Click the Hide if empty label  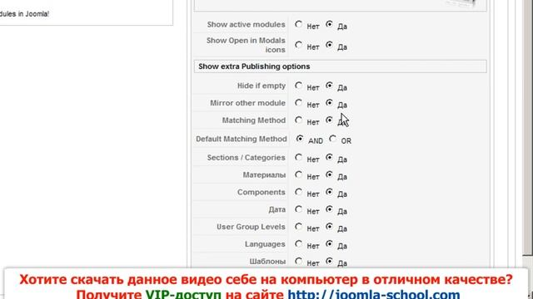click(x=261, y=86)
